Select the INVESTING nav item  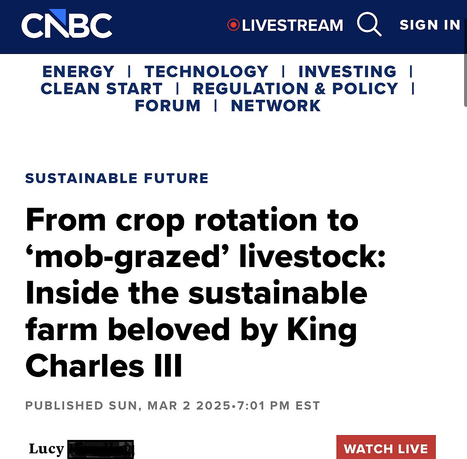pyautogui.click(x=347, y=71)
